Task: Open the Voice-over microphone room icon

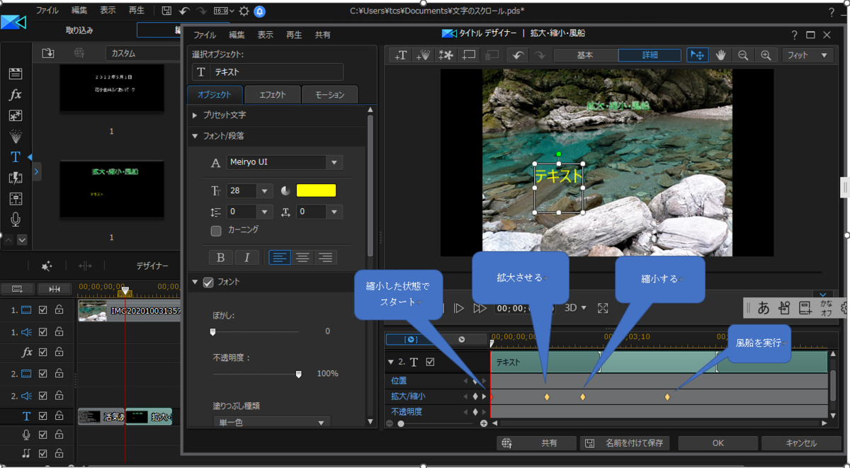Action: (15, 219)
